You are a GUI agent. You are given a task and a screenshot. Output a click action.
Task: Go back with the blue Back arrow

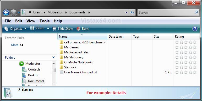coord(6,13)
